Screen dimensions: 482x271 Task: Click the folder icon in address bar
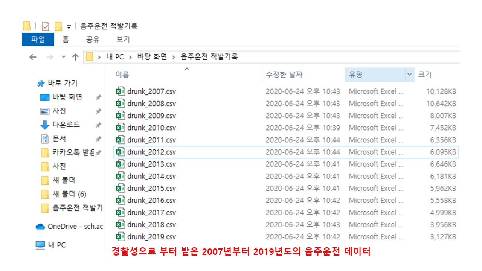tap(90, 57)
